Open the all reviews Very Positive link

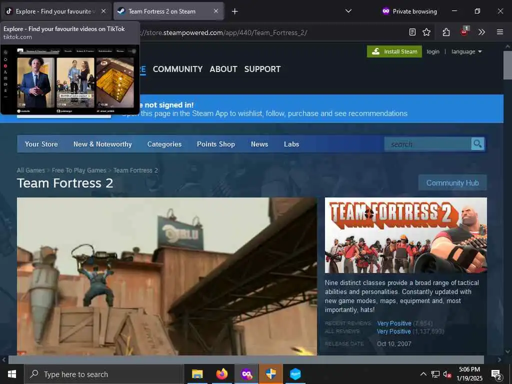pos(393,331)
